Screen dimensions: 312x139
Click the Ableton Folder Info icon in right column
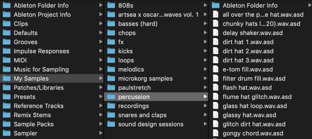pyautogui.click(x=216, y=5)
